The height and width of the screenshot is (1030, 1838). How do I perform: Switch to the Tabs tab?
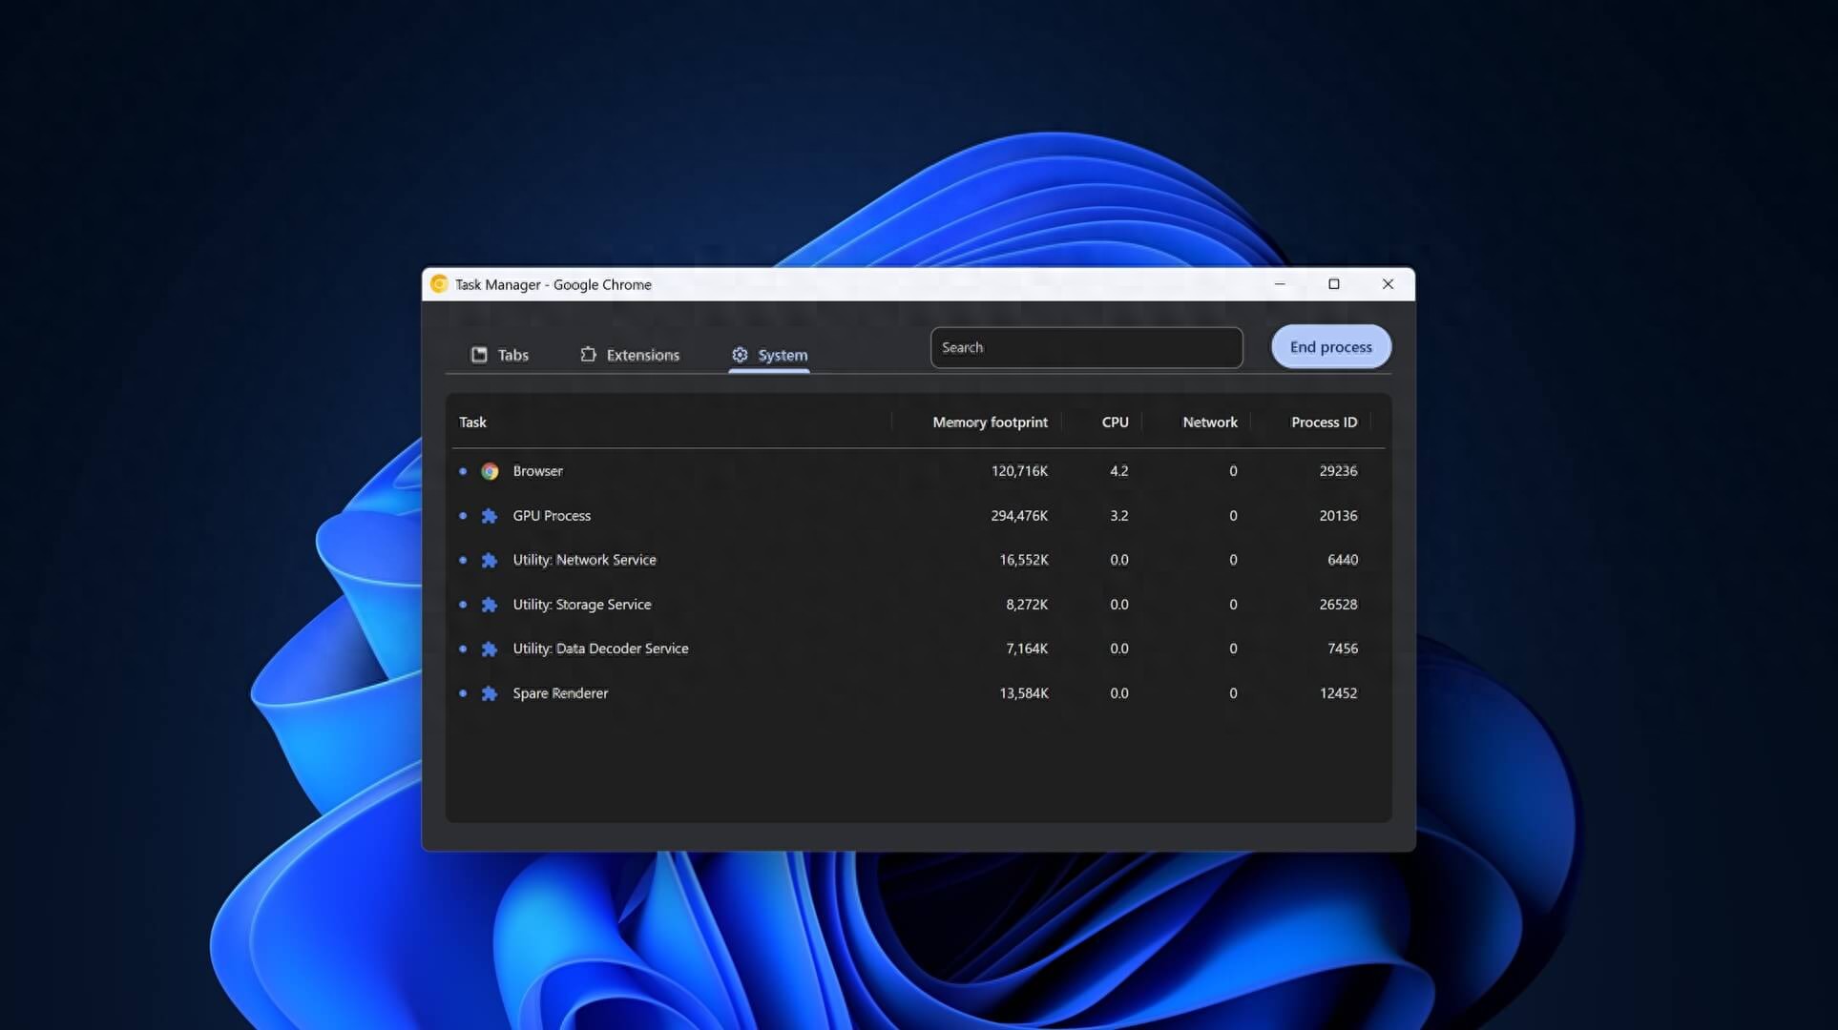499,355
